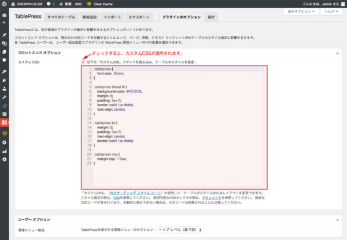
Task: Click the '.tablepress img' selector line
Action: [106, 155]
